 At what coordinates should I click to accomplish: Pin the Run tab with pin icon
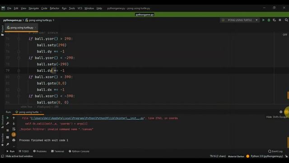(8, 144)
